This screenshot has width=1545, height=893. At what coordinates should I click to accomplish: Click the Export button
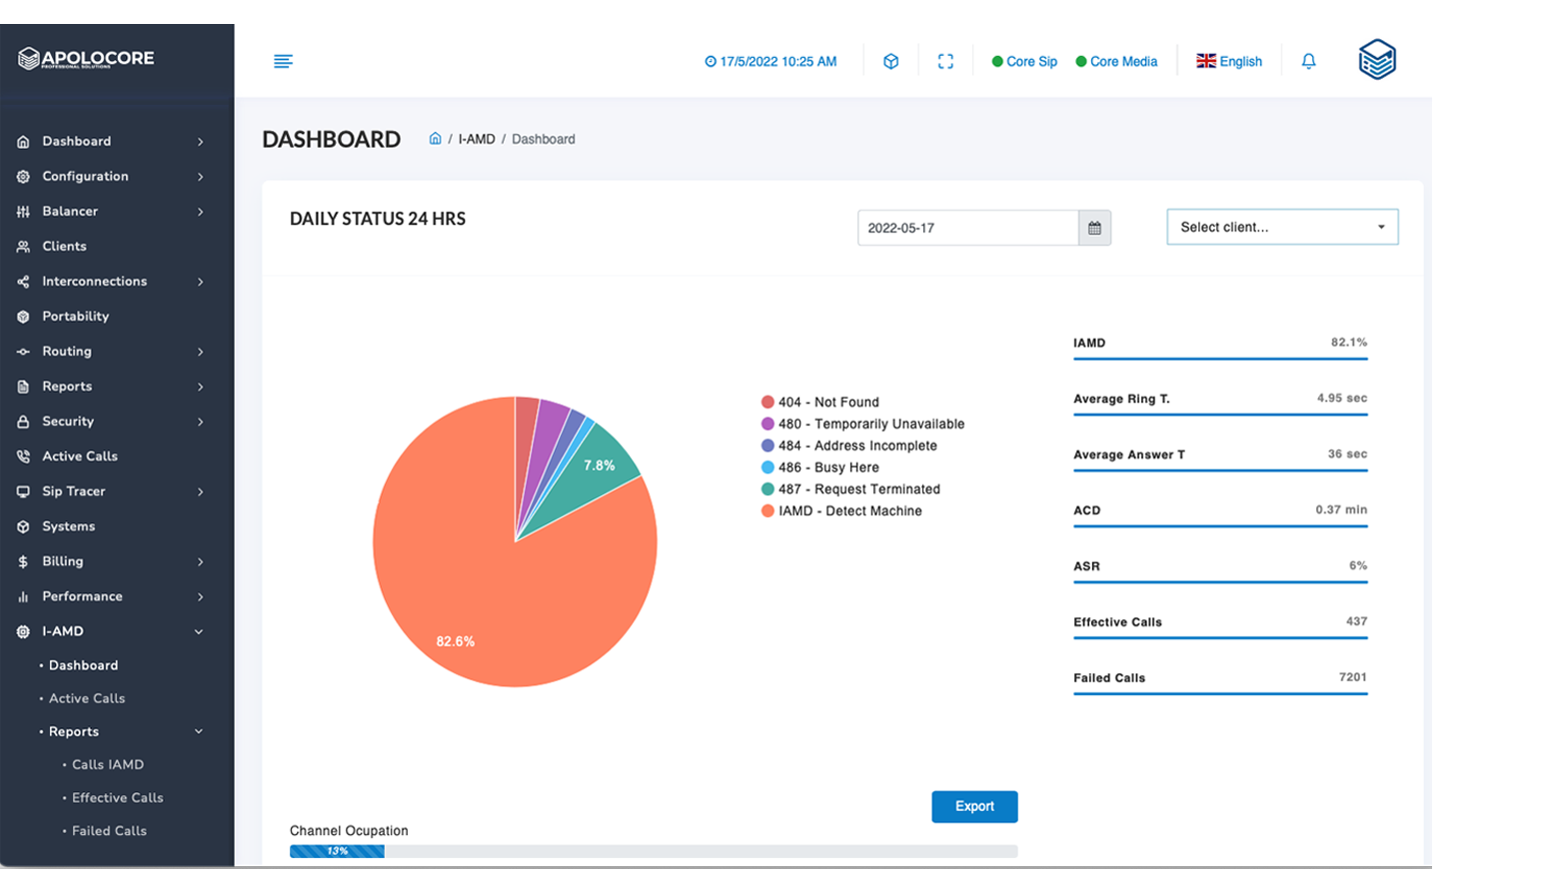click(973, 807)
